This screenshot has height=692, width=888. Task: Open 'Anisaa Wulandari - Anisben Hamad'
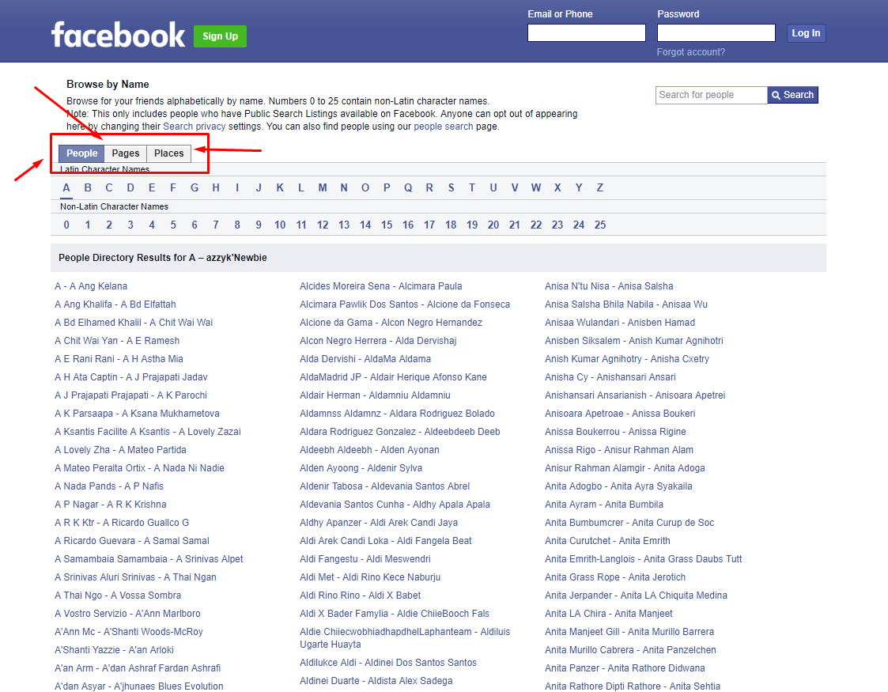[620, 323]
